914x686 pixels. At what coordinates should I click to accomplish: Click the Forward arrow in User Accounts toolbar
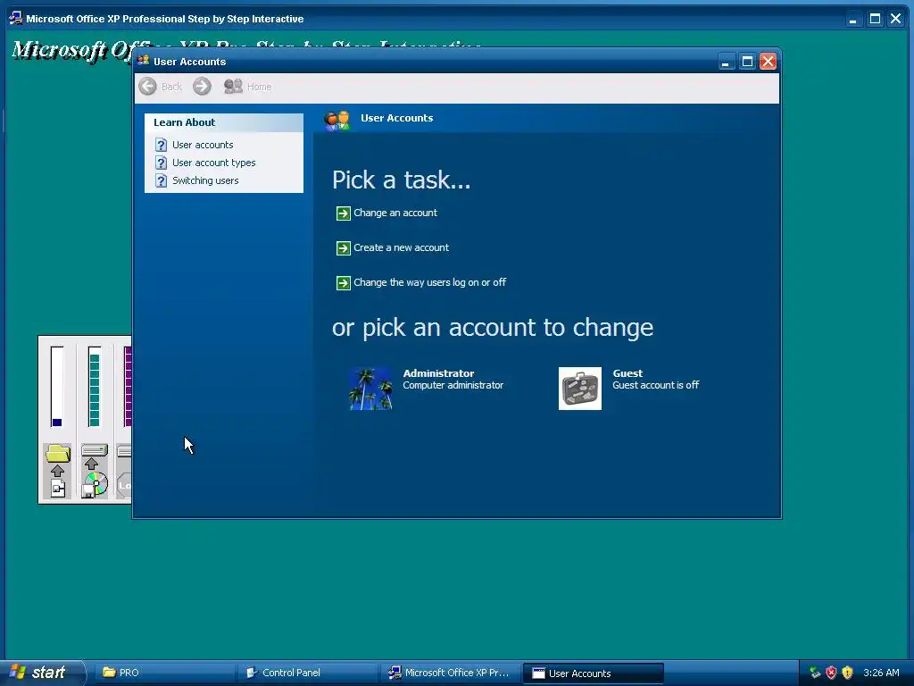203,87
